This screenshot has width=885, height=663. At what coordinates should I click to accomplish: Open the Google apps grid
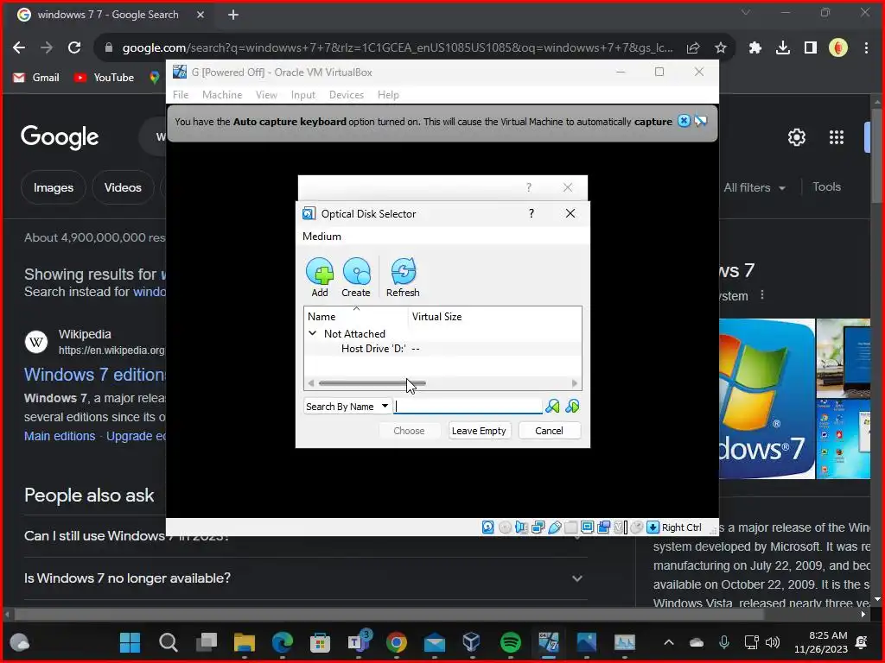[837, 137]
